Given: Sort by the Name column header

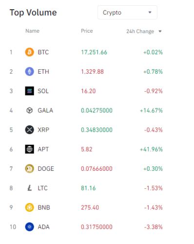Looking at the screenshot, I should (x=32, y=31).
